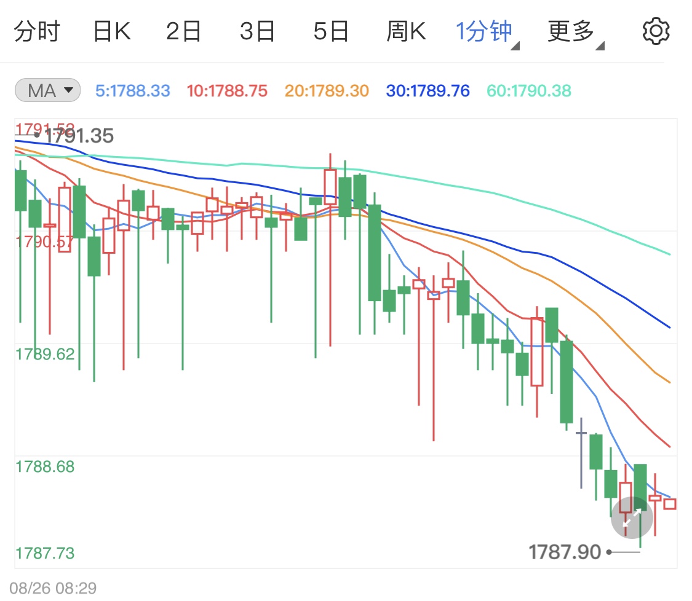
Task: Click MA 5:1788.33 value label
Action: coord(132,91)
